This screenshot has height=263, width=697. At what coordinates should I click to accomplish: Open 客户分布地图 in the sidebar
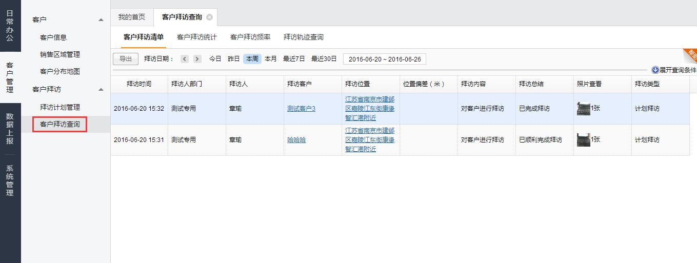point(60,71)
